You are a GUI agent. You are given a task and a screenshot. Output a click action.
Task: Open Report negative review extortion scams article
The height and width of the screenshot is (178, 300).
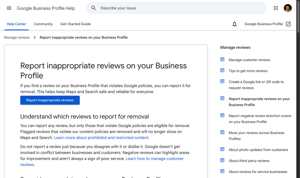[260, 119]
